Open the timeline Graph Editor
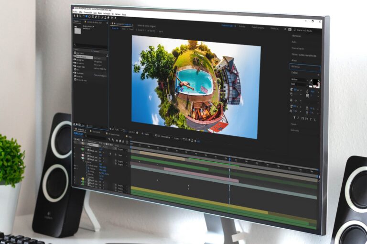Image resolution: width=367 pixels, height=244 pixels. click(127, 142)
